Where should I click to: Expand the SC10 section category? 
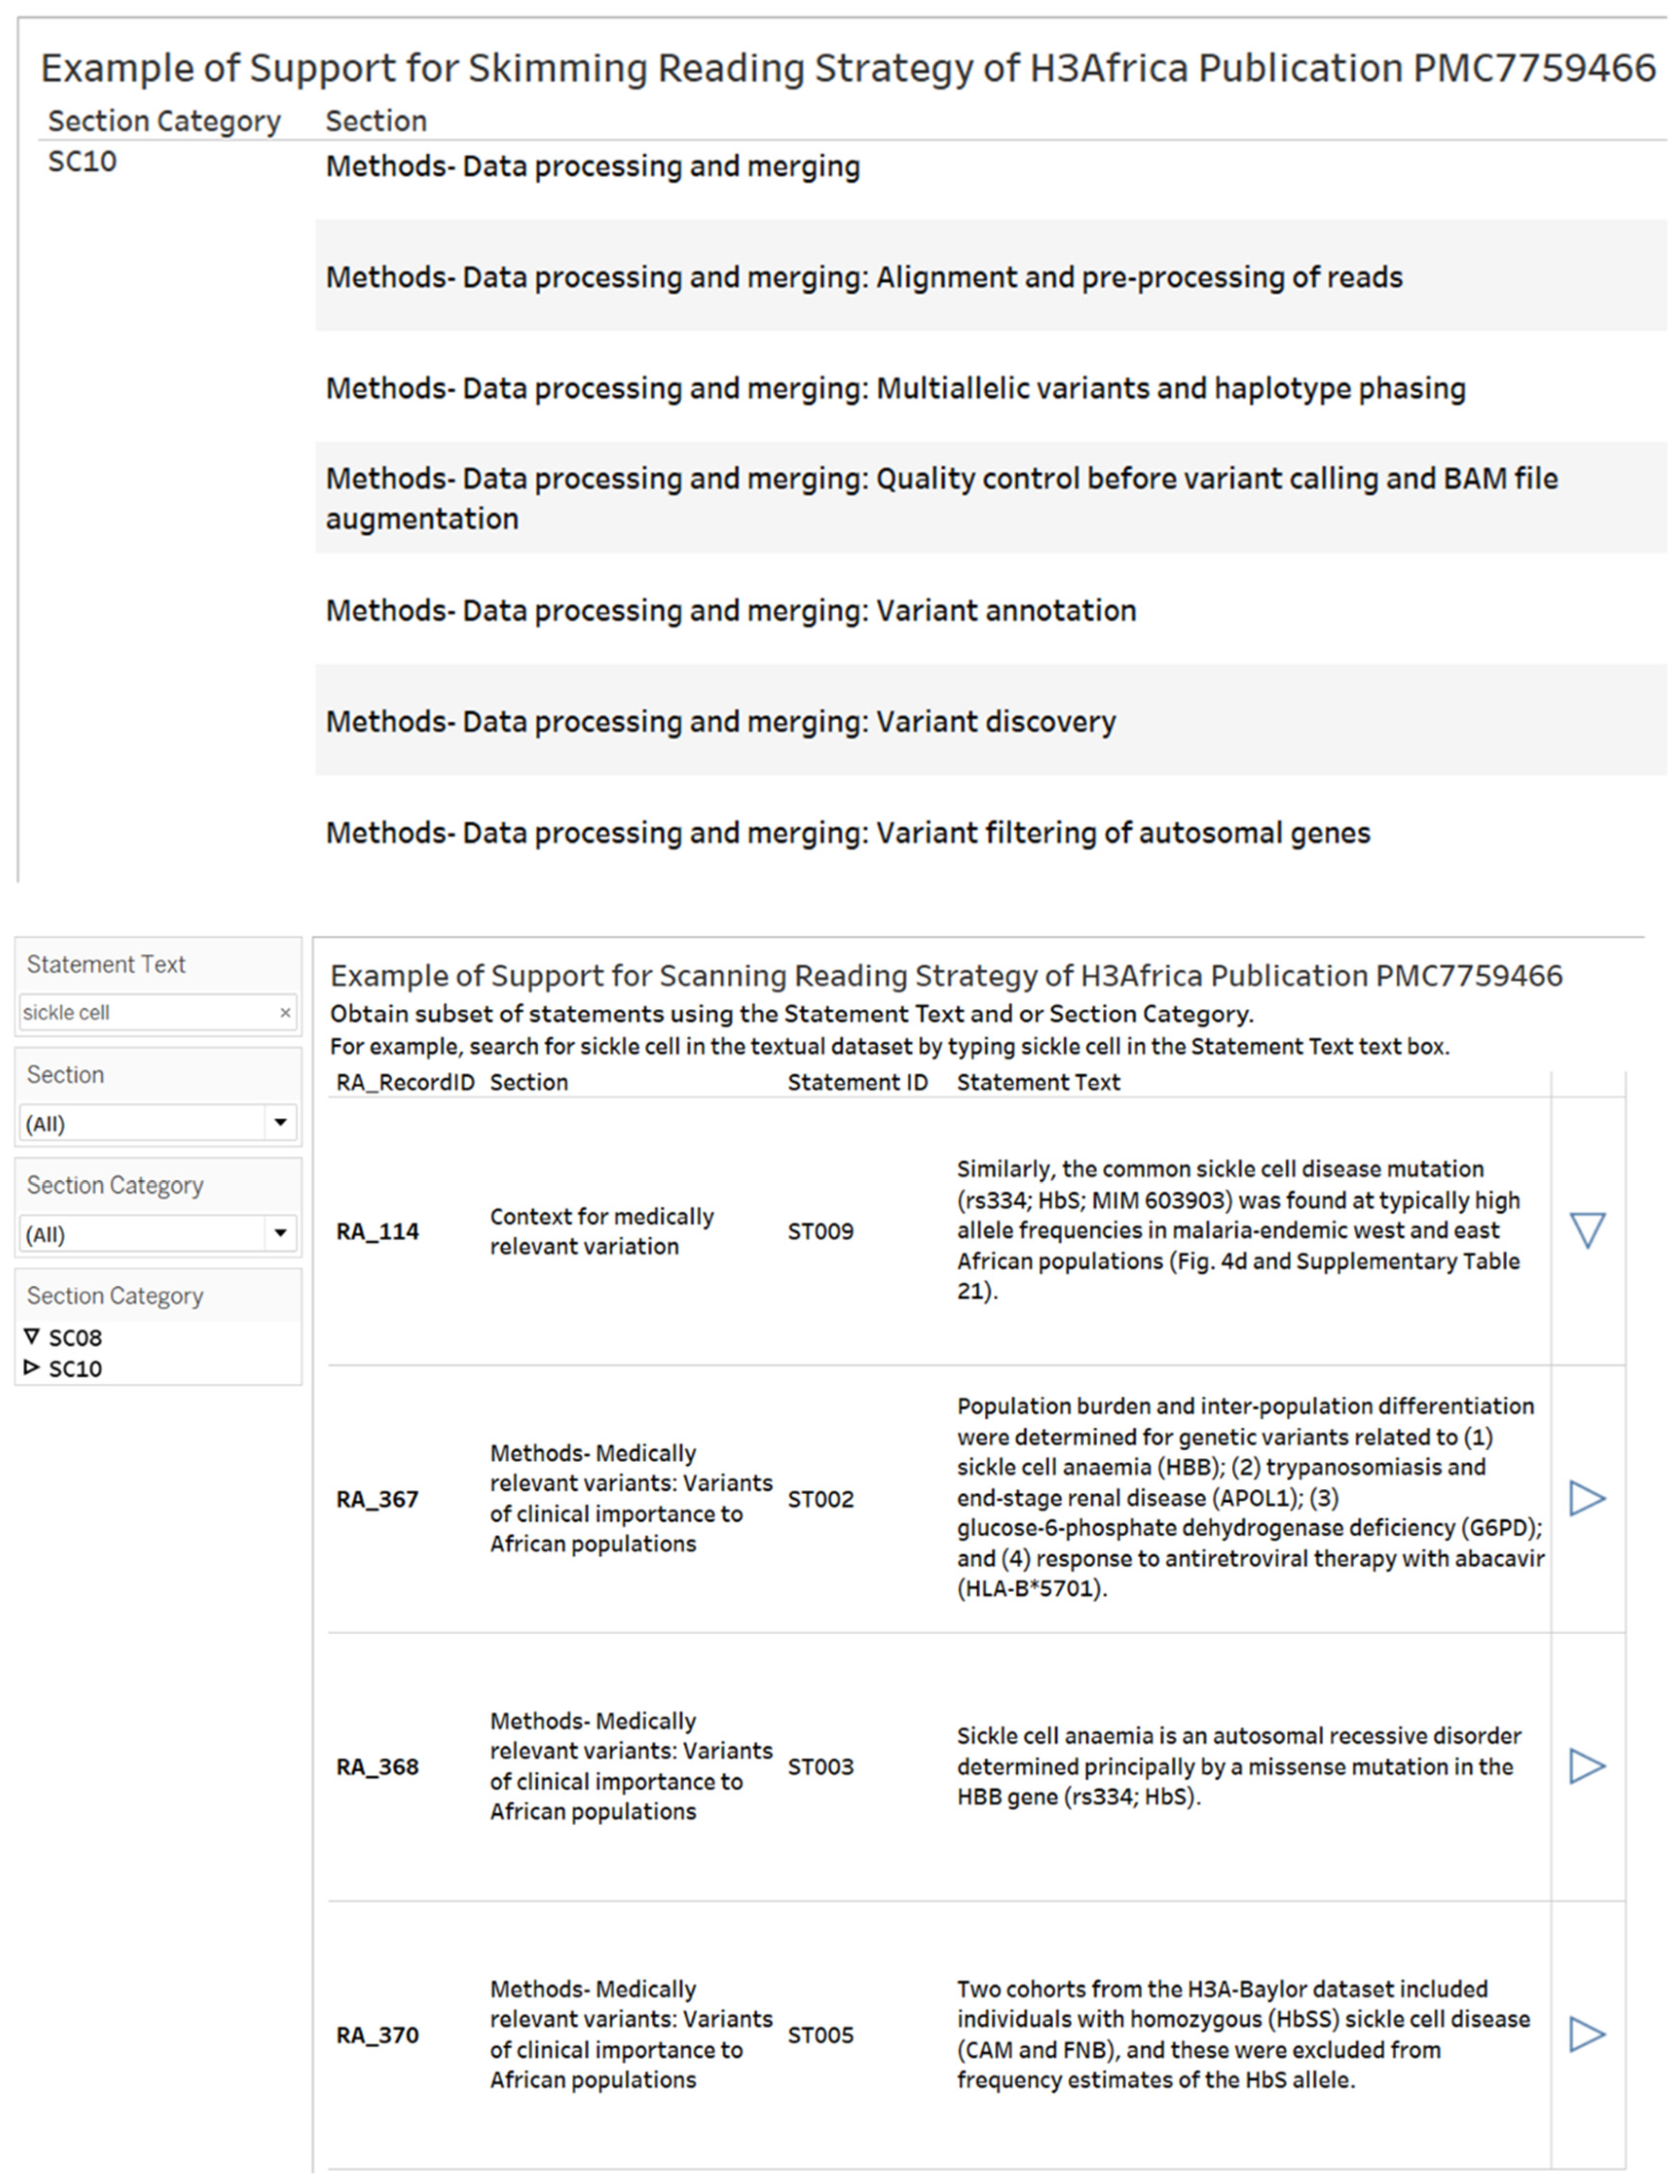32,1368
